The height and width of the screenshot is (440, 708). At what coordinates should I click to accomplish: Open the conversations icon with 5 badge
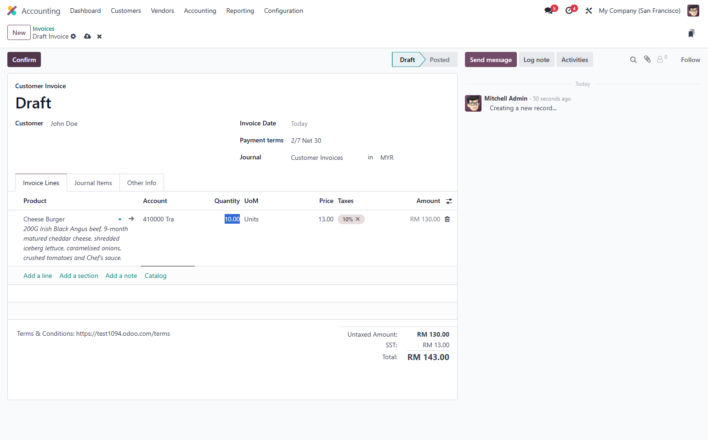[x=549, y=10]
